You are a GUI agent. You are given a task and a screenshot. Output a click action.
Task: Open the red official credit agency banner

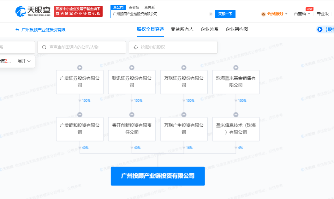(x=78, y=11)
